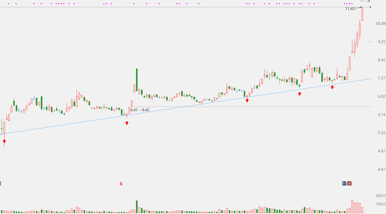Click the 300.0 volume axis label
This screenshot has width=386, height=214.
click(381, 195)
